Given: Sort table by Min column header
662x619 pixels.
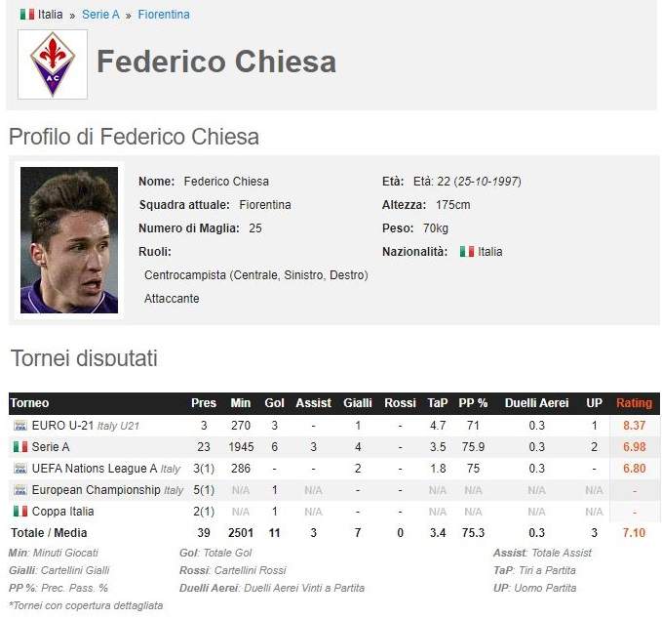Looking at the screenshot, I should [241, 403].
